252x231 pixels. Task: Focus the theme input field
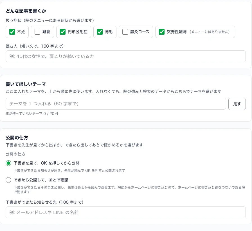pos(116,104)
